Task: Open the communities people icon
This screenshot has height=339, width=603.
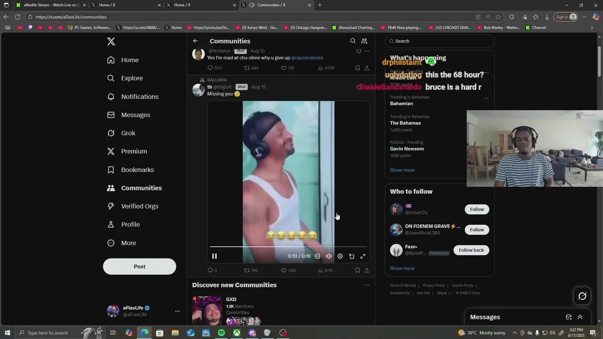Action: tap(364, 41)
